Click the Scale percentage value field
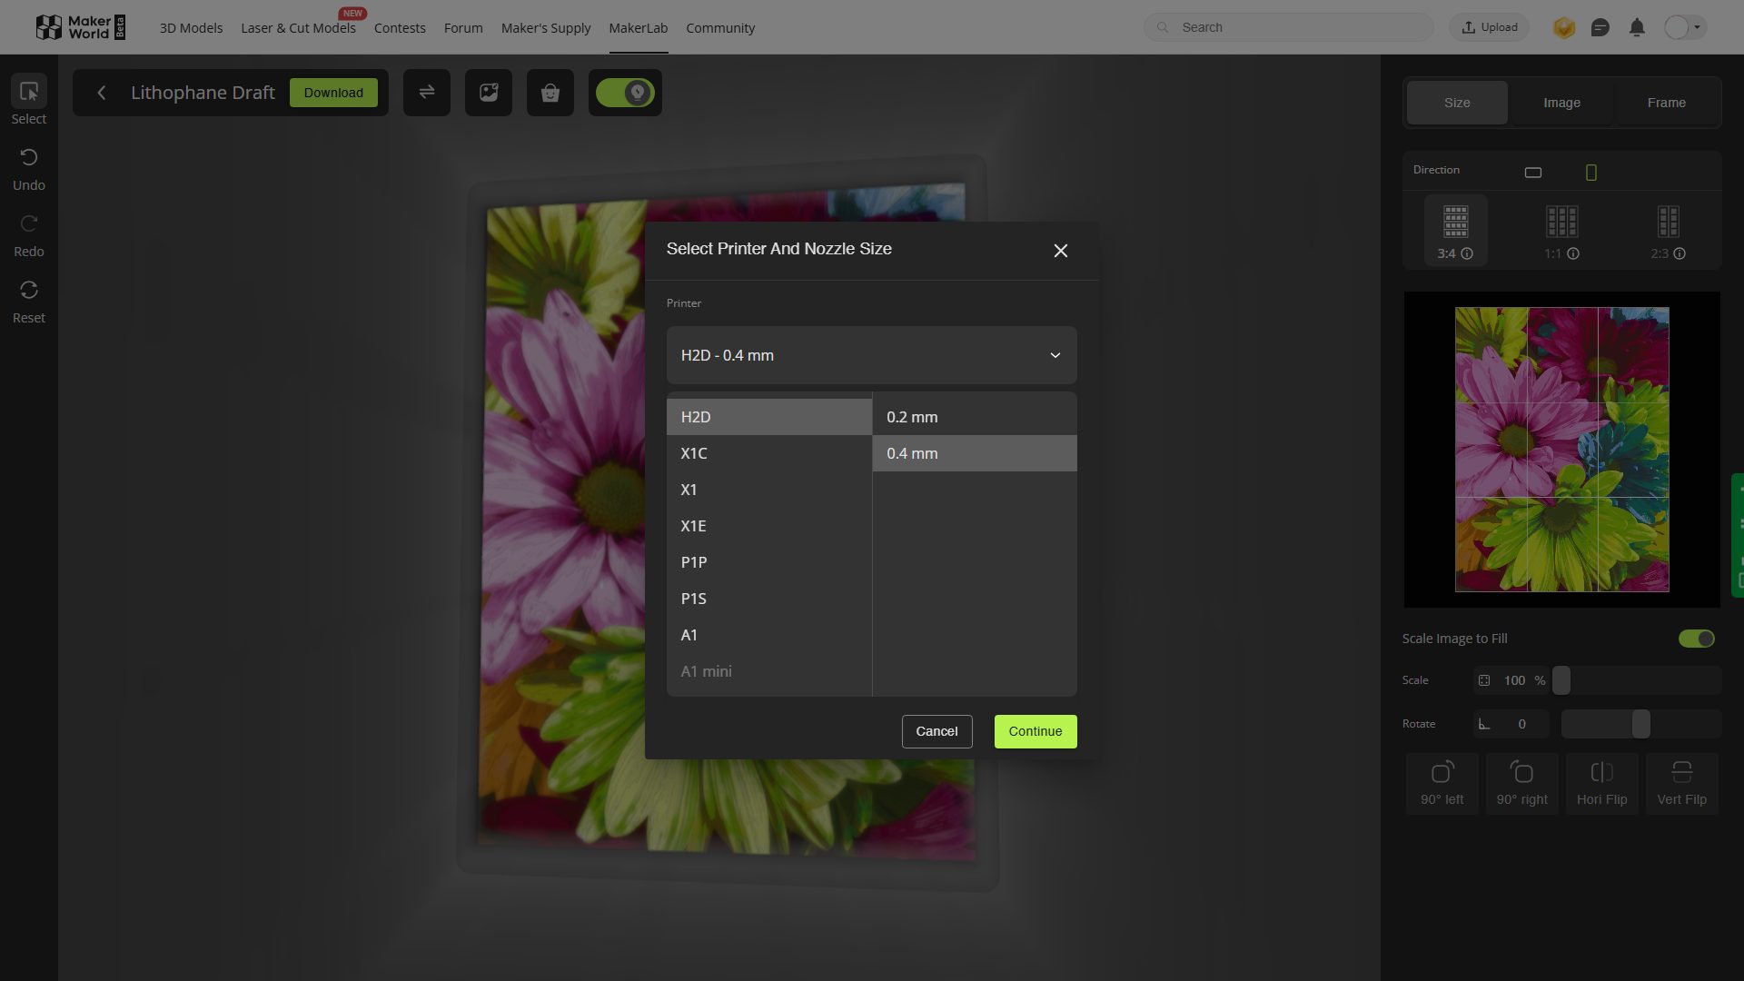The width and height of the screenshot is (1744, 981). 1512,680
